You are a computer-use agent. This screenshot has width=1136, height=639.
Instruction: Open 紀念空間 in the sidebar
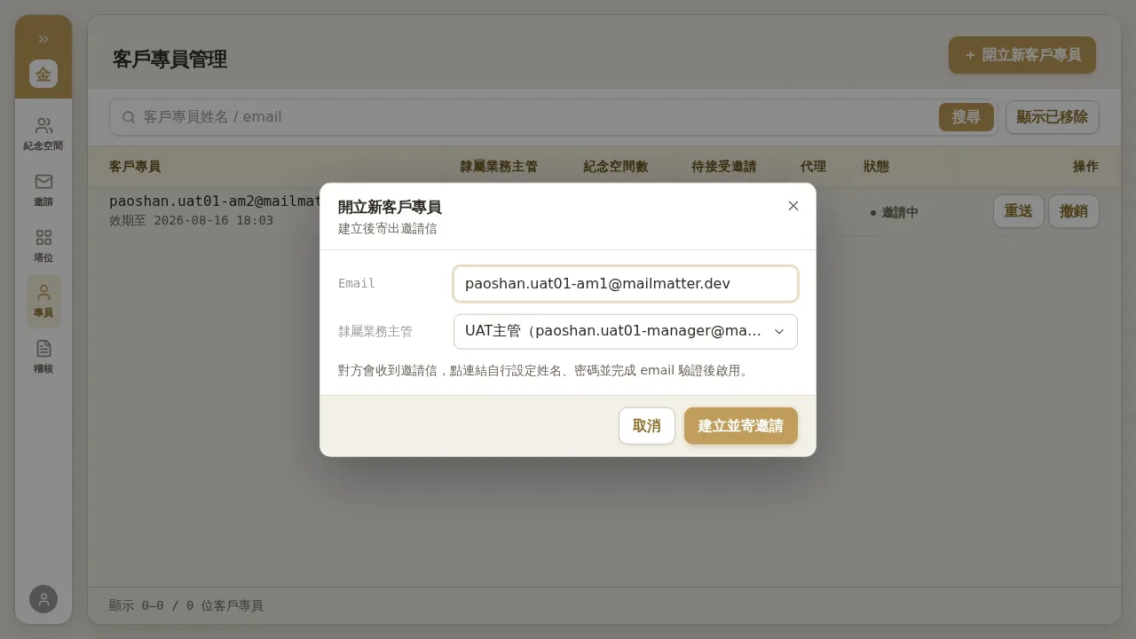point(43,134)
